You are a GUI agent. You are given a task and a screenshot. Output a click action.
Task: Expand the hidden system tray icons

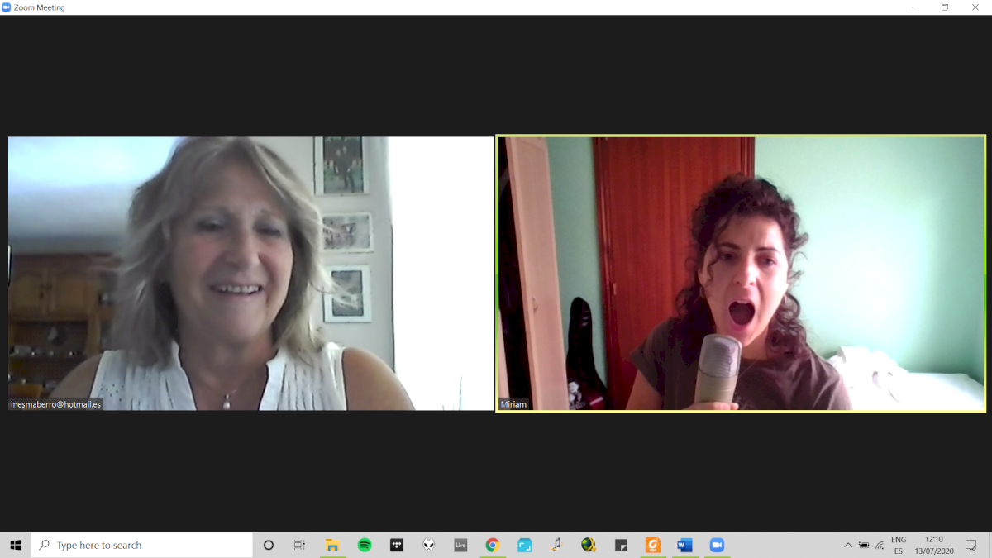click(x=847, y=545)
